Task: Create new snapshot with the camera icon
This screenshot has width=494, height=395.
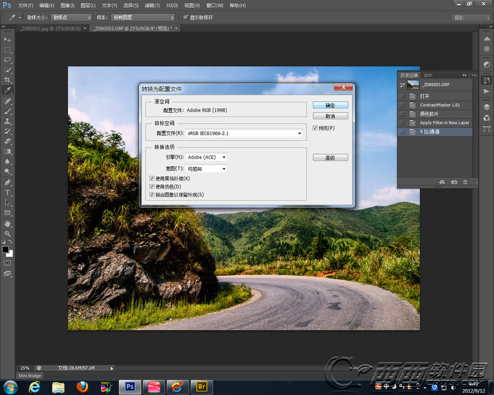Action: pyautogui.click(x=454, y=182)
